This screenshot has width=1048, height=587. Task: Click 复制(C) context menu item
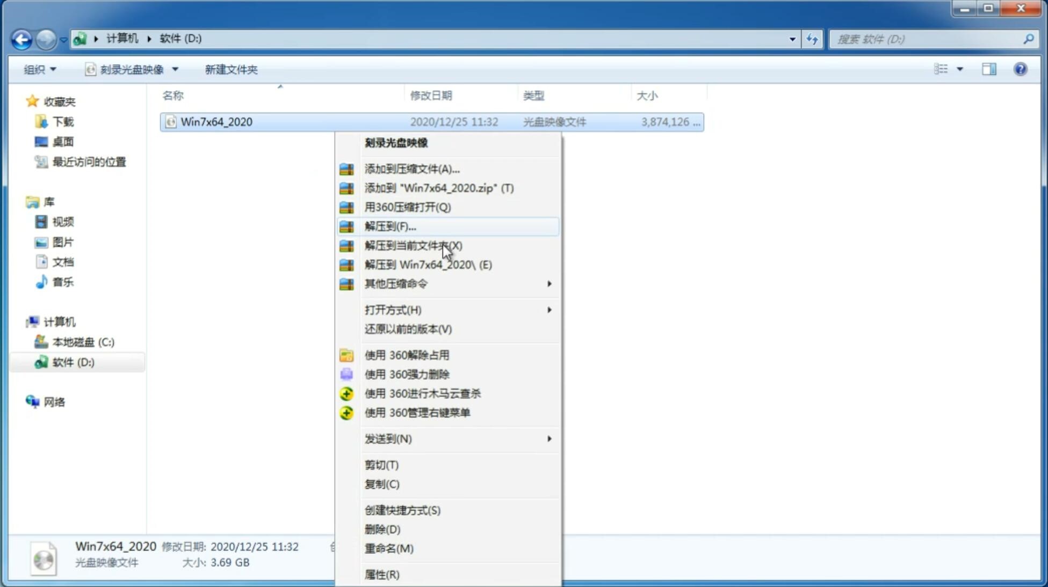pyautogui.click(x=382, y=483)
